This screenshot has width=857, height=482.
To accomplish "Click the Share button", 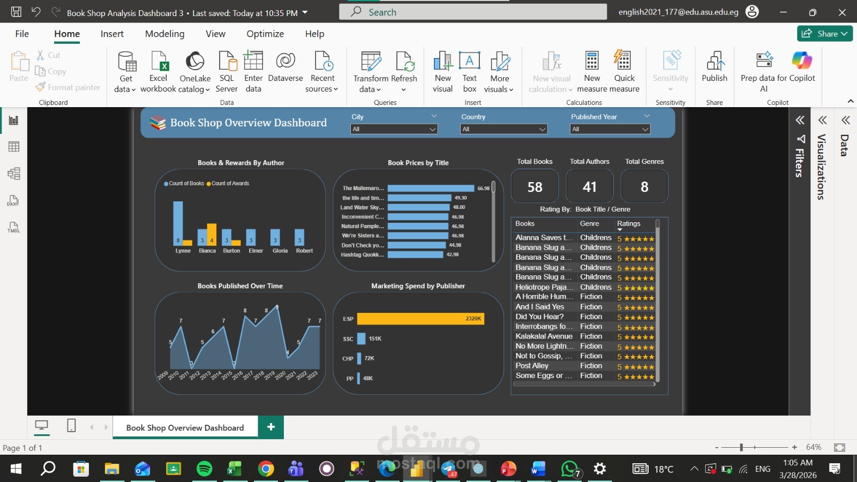I will pyautogui.click(x=824, y=33).
